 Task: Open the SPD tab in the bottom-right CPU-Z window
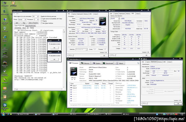pyautogui.click(x=165, y=62)
